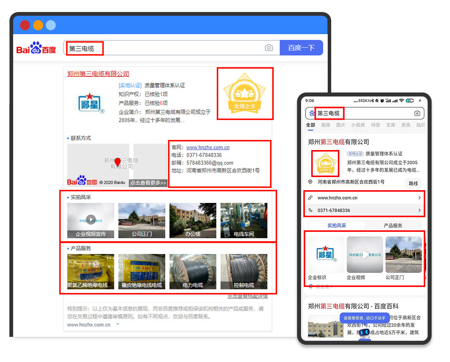This screenshot has height=362, width=450.
Task: Open the 公司正门 photo on desktop
Action: (x=142, y=221)
